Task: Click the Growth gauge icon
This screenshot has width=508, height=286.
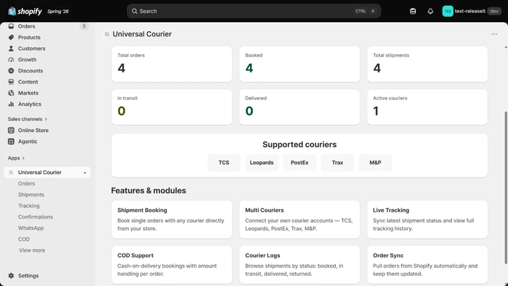Action: [x=11, y=60]
